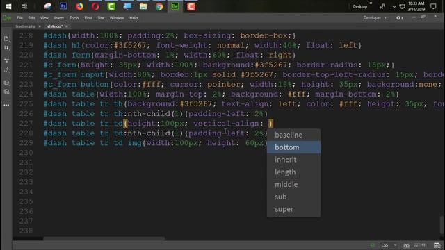Close the teacher.php tab

click(40, 26)
